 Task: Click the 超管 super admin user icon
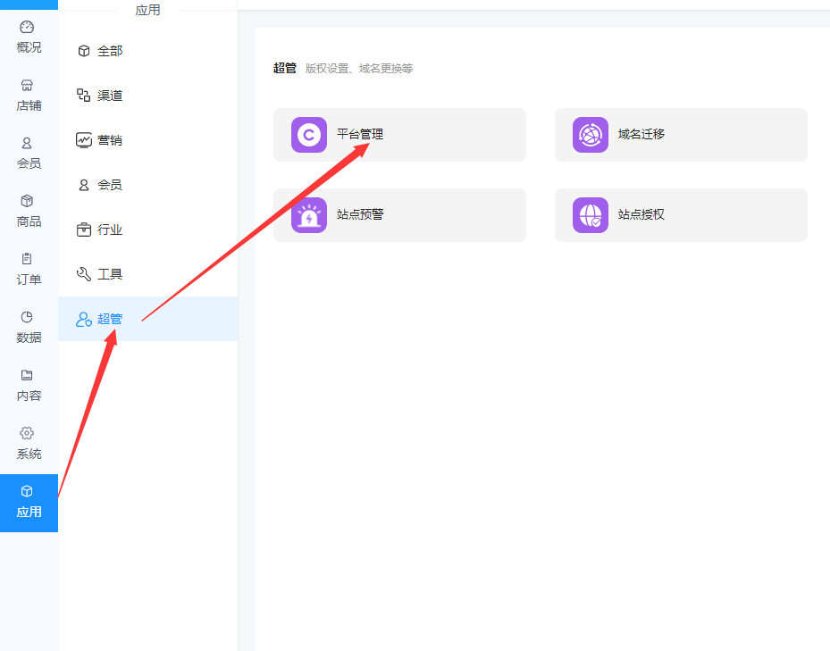click(84, 319)
